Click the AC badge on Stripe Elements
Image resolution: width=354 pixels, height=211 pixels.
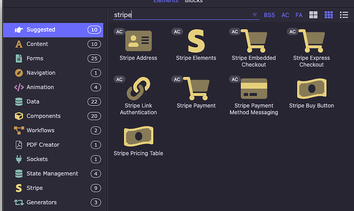[177, 32]
